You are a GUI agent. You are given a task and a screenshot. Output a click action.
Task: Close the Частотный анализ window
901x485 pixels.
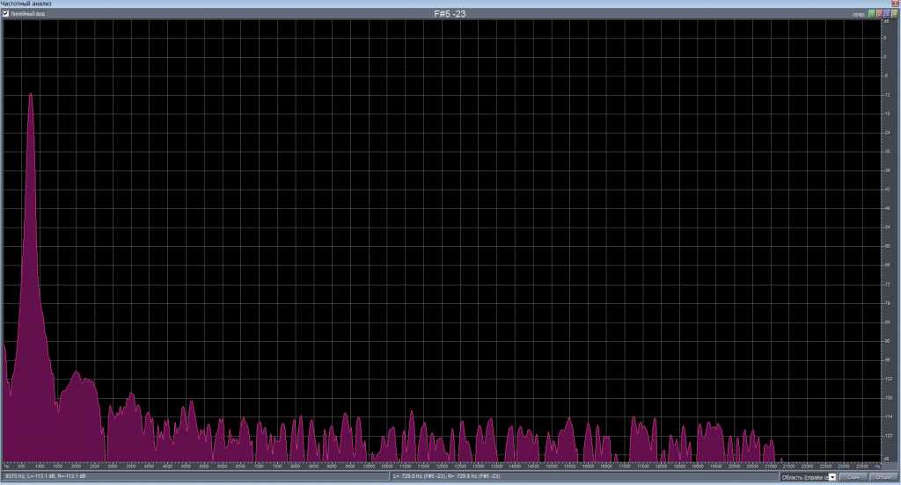pyautogui.click(x=895, y=4)
